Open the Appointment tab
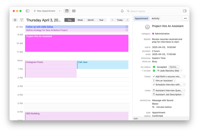Viewport: 199px width, 133px height. [x=141, y=18]
